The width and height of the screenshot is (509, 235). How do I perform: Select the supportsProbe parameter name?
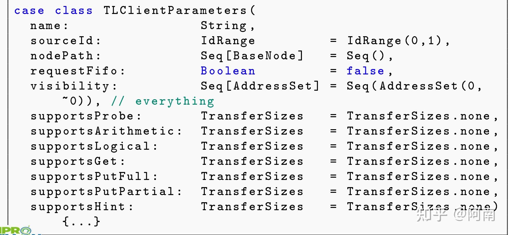[82, 116]
